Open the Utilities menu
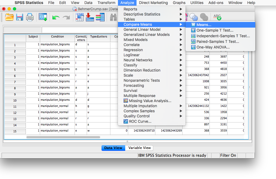276x179 pixels. point(197,3)
